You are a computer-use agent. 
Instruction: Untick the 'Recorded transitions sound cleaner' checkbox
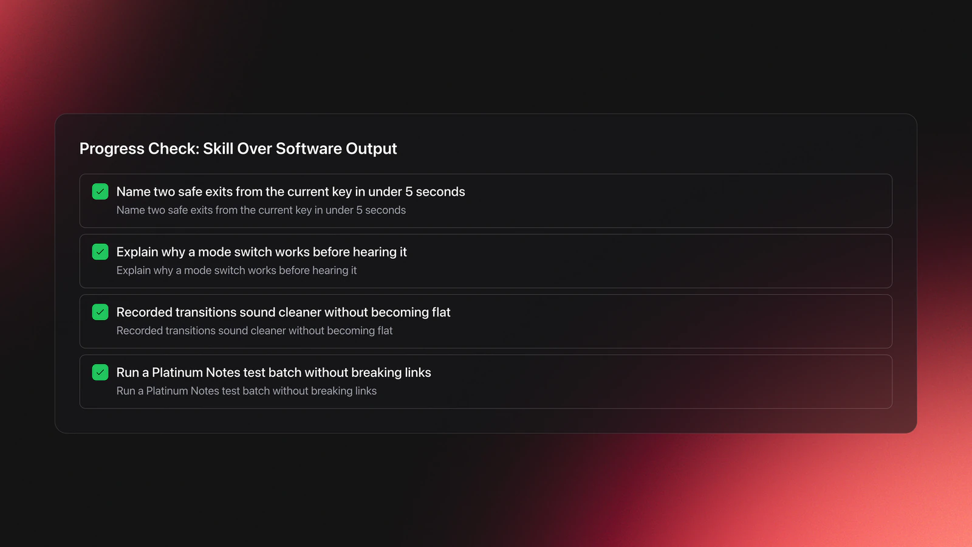pyautogui.click(x=100, y=312)
